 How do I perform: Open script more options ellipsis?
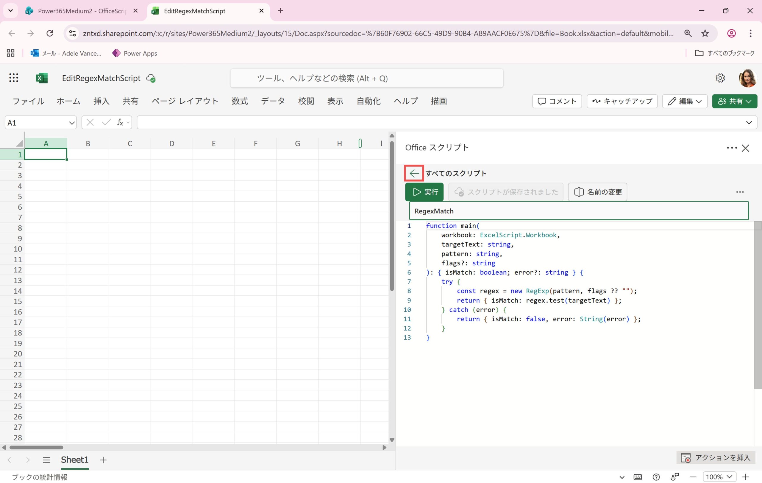pyautogui.click(x=740, y=192)
